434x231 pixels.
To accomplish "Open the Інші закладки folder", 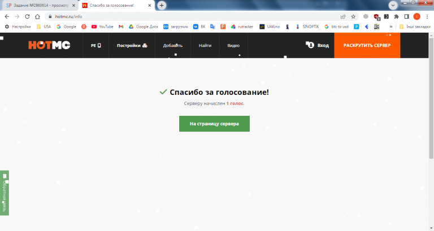I will (x=415, y=27).
